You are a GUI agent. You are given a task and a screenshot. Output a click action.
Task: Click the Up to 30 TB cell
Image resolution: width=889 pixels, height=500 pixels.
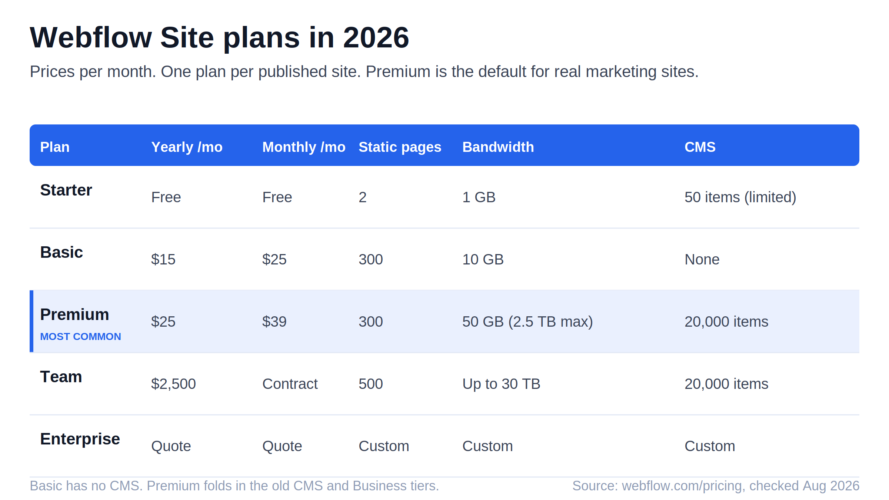click(501, 384)
